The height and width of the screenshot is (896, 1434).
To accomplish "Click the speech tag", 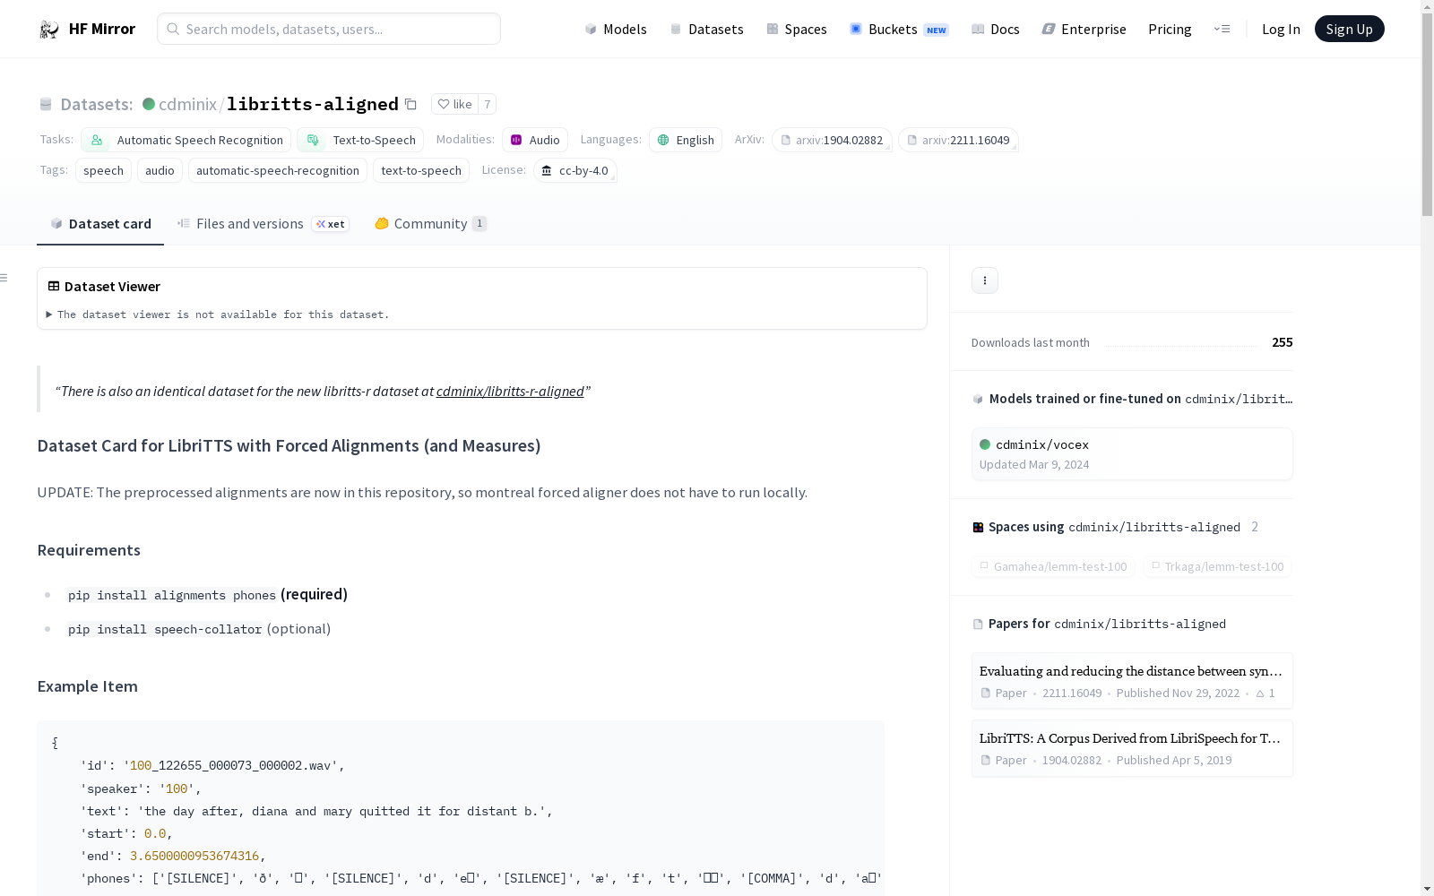I will [x=104, y=170].
